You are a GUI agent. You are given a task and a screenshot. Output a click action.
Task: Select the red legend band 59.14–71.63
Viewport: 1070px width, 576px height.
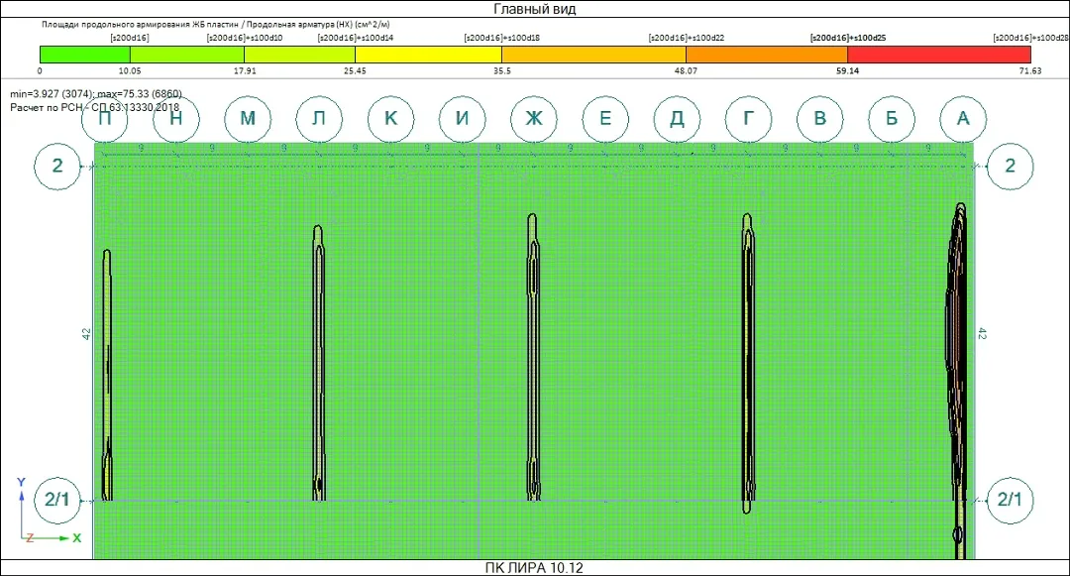tap(939, 55)
